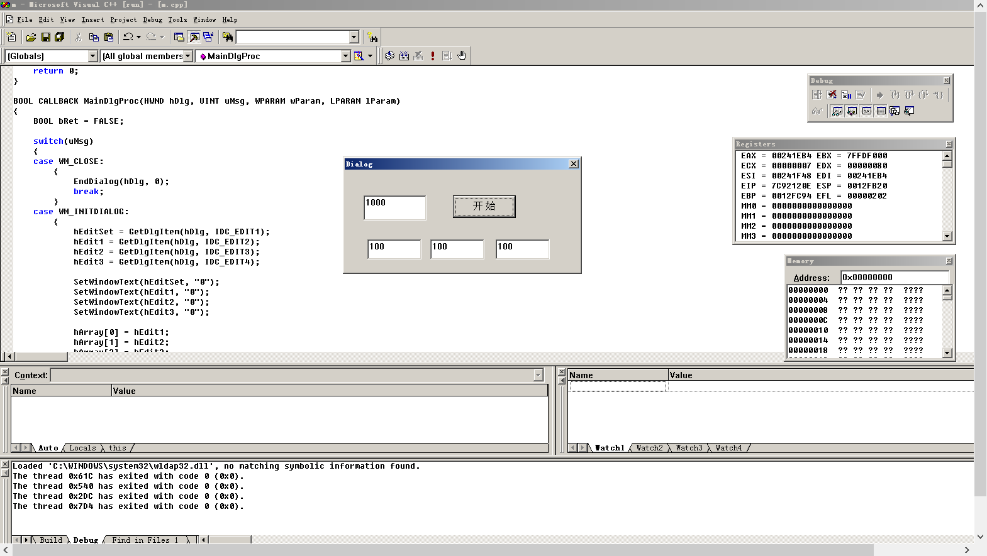Click Step Out icon in Debug toolbar
Screen dimensions: 987x556
point(923,95)
